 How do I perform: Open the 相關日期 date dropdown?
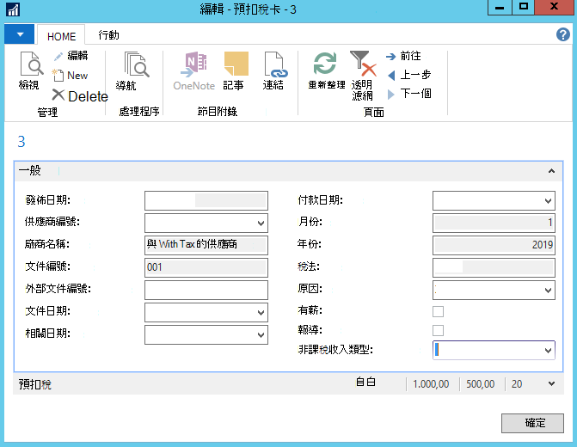[261, 334]
